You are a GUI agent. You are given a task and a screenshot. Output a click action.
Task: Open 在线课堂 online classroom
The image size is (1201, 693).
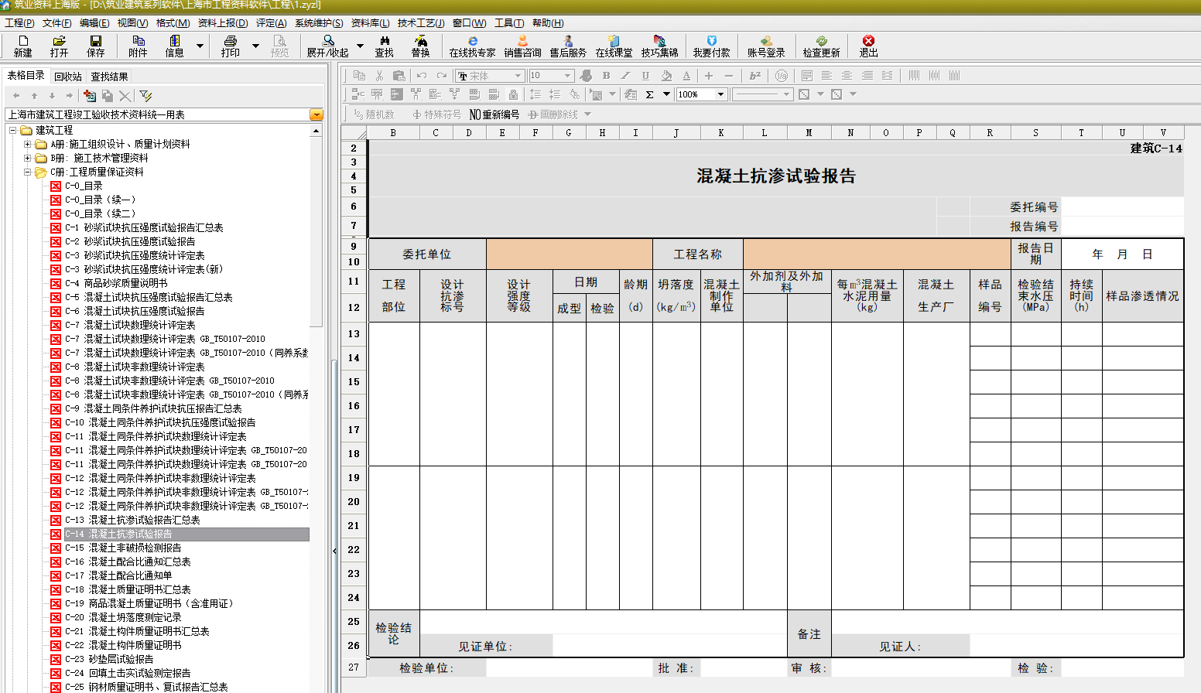(614, 46)
